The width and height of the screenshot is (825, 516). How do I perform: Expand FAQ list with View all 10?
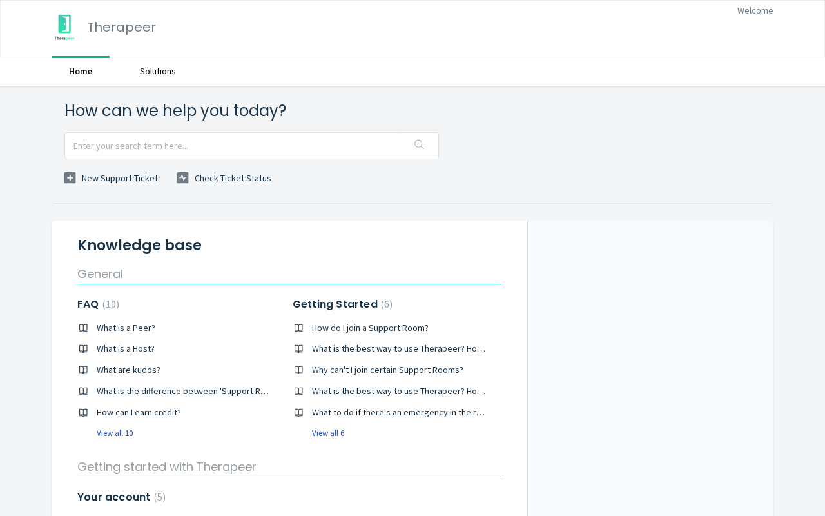[115, 433]
